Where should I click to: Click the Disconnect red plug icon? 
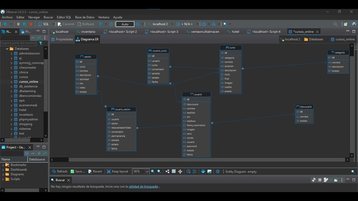[x=31, y=24]
